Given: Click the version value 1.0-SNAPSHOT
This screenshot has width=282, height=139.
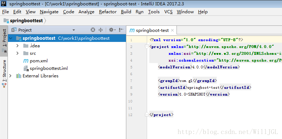Looking at the screenshot, I should pos(192,95).
